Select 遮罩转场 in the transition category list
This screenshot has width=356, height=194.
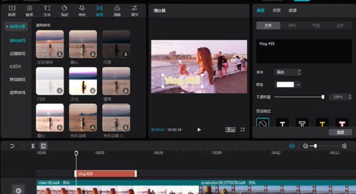coord(18,92)
